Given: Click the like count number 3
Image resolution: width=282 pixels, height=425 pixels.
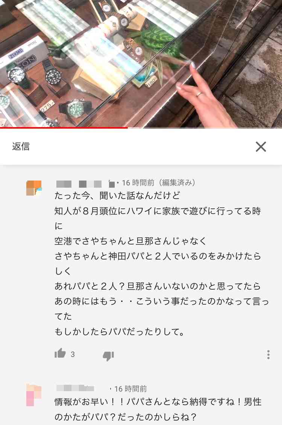Looking at the screenshot, I should [x=73, y=354].
